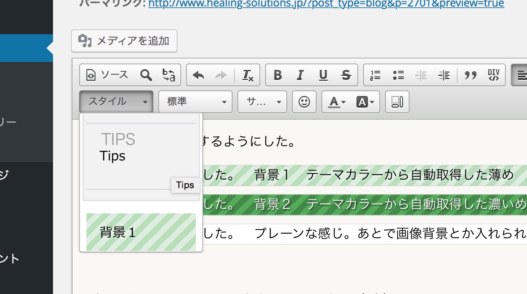Open the 標準 paragraph format dropdown

tap(195, 102)
